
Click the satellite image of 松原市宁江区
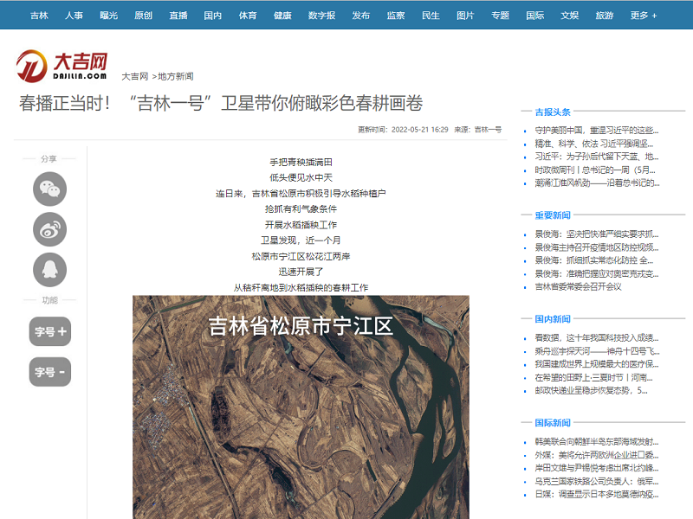(x=301, y=407)
